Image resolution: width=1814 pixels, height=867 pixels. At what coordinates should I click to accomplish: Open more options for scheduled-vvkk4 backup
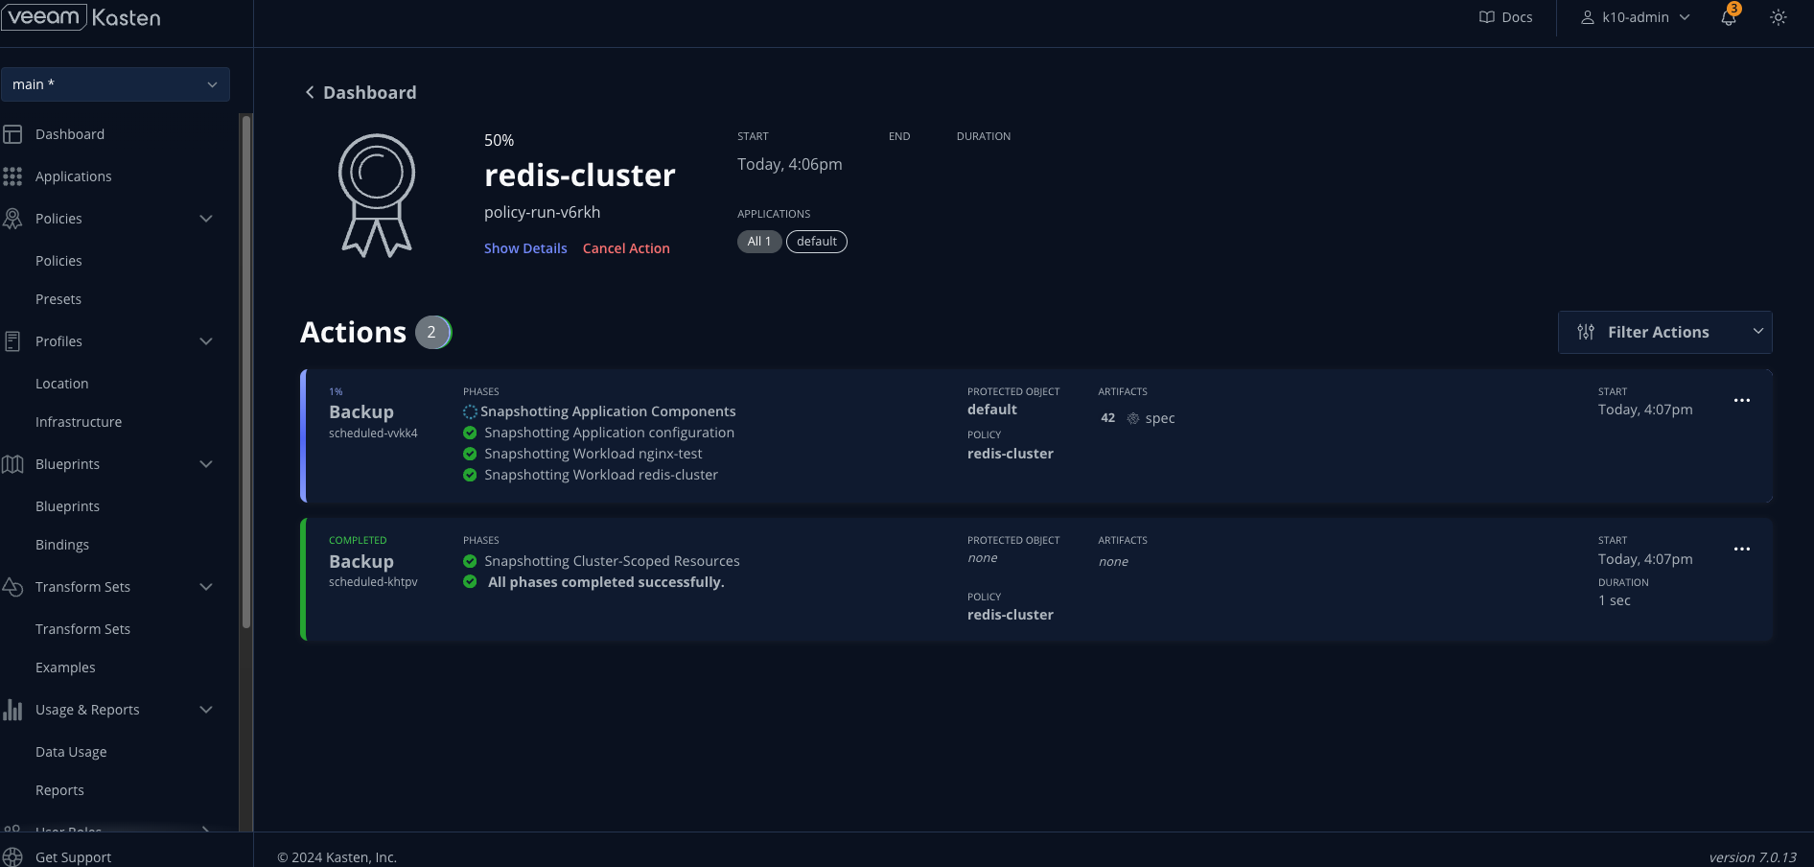pyautogui.click(x=1742, y=400)
